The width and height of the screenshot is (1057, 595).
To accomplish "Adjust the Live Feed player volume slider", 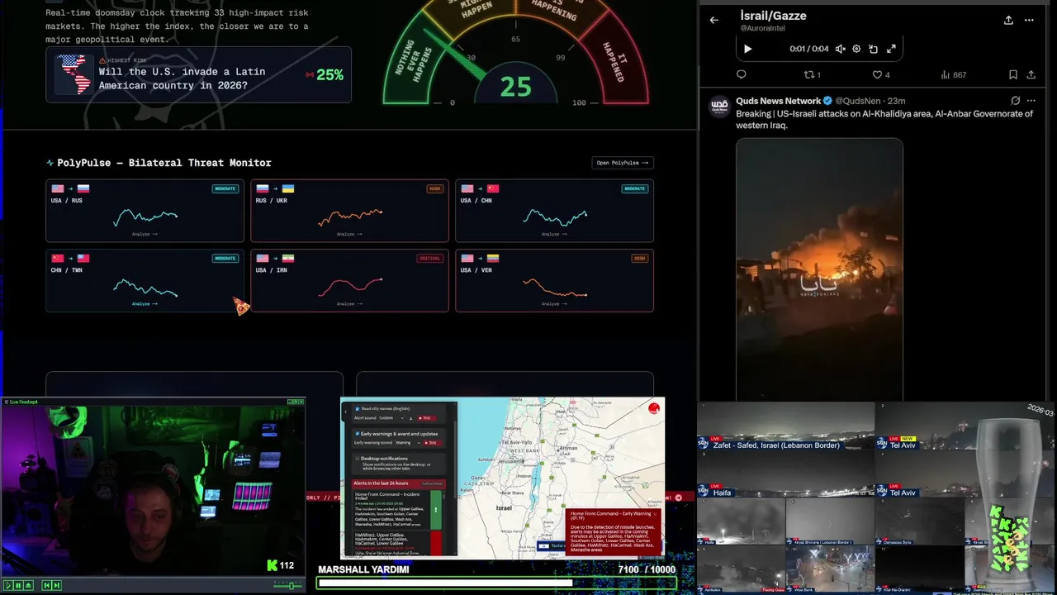I will [288, 585].
